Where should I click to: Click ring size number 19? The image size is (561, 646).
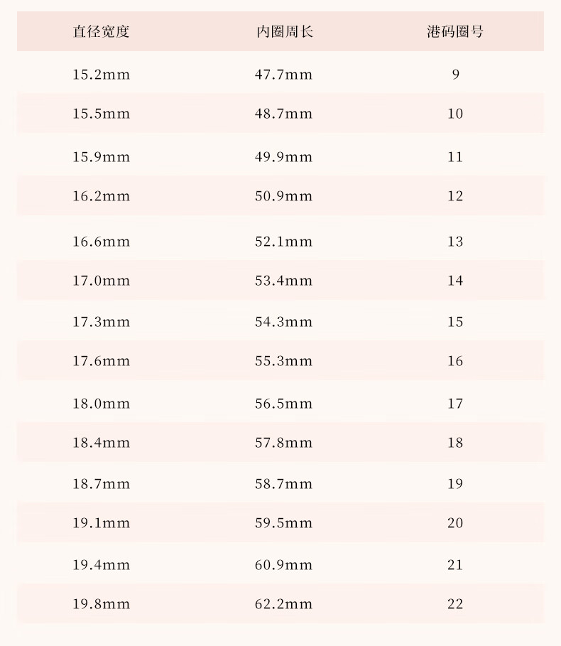[455, 484]
